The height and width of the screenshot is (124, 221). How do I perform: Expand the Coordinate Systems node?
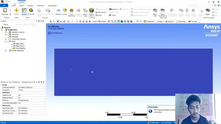[x=6, y=39]
